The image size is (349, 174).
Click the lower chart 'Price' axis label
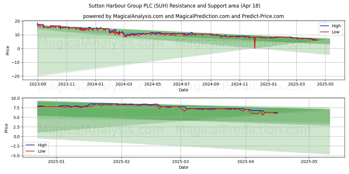tap(6, 128)
